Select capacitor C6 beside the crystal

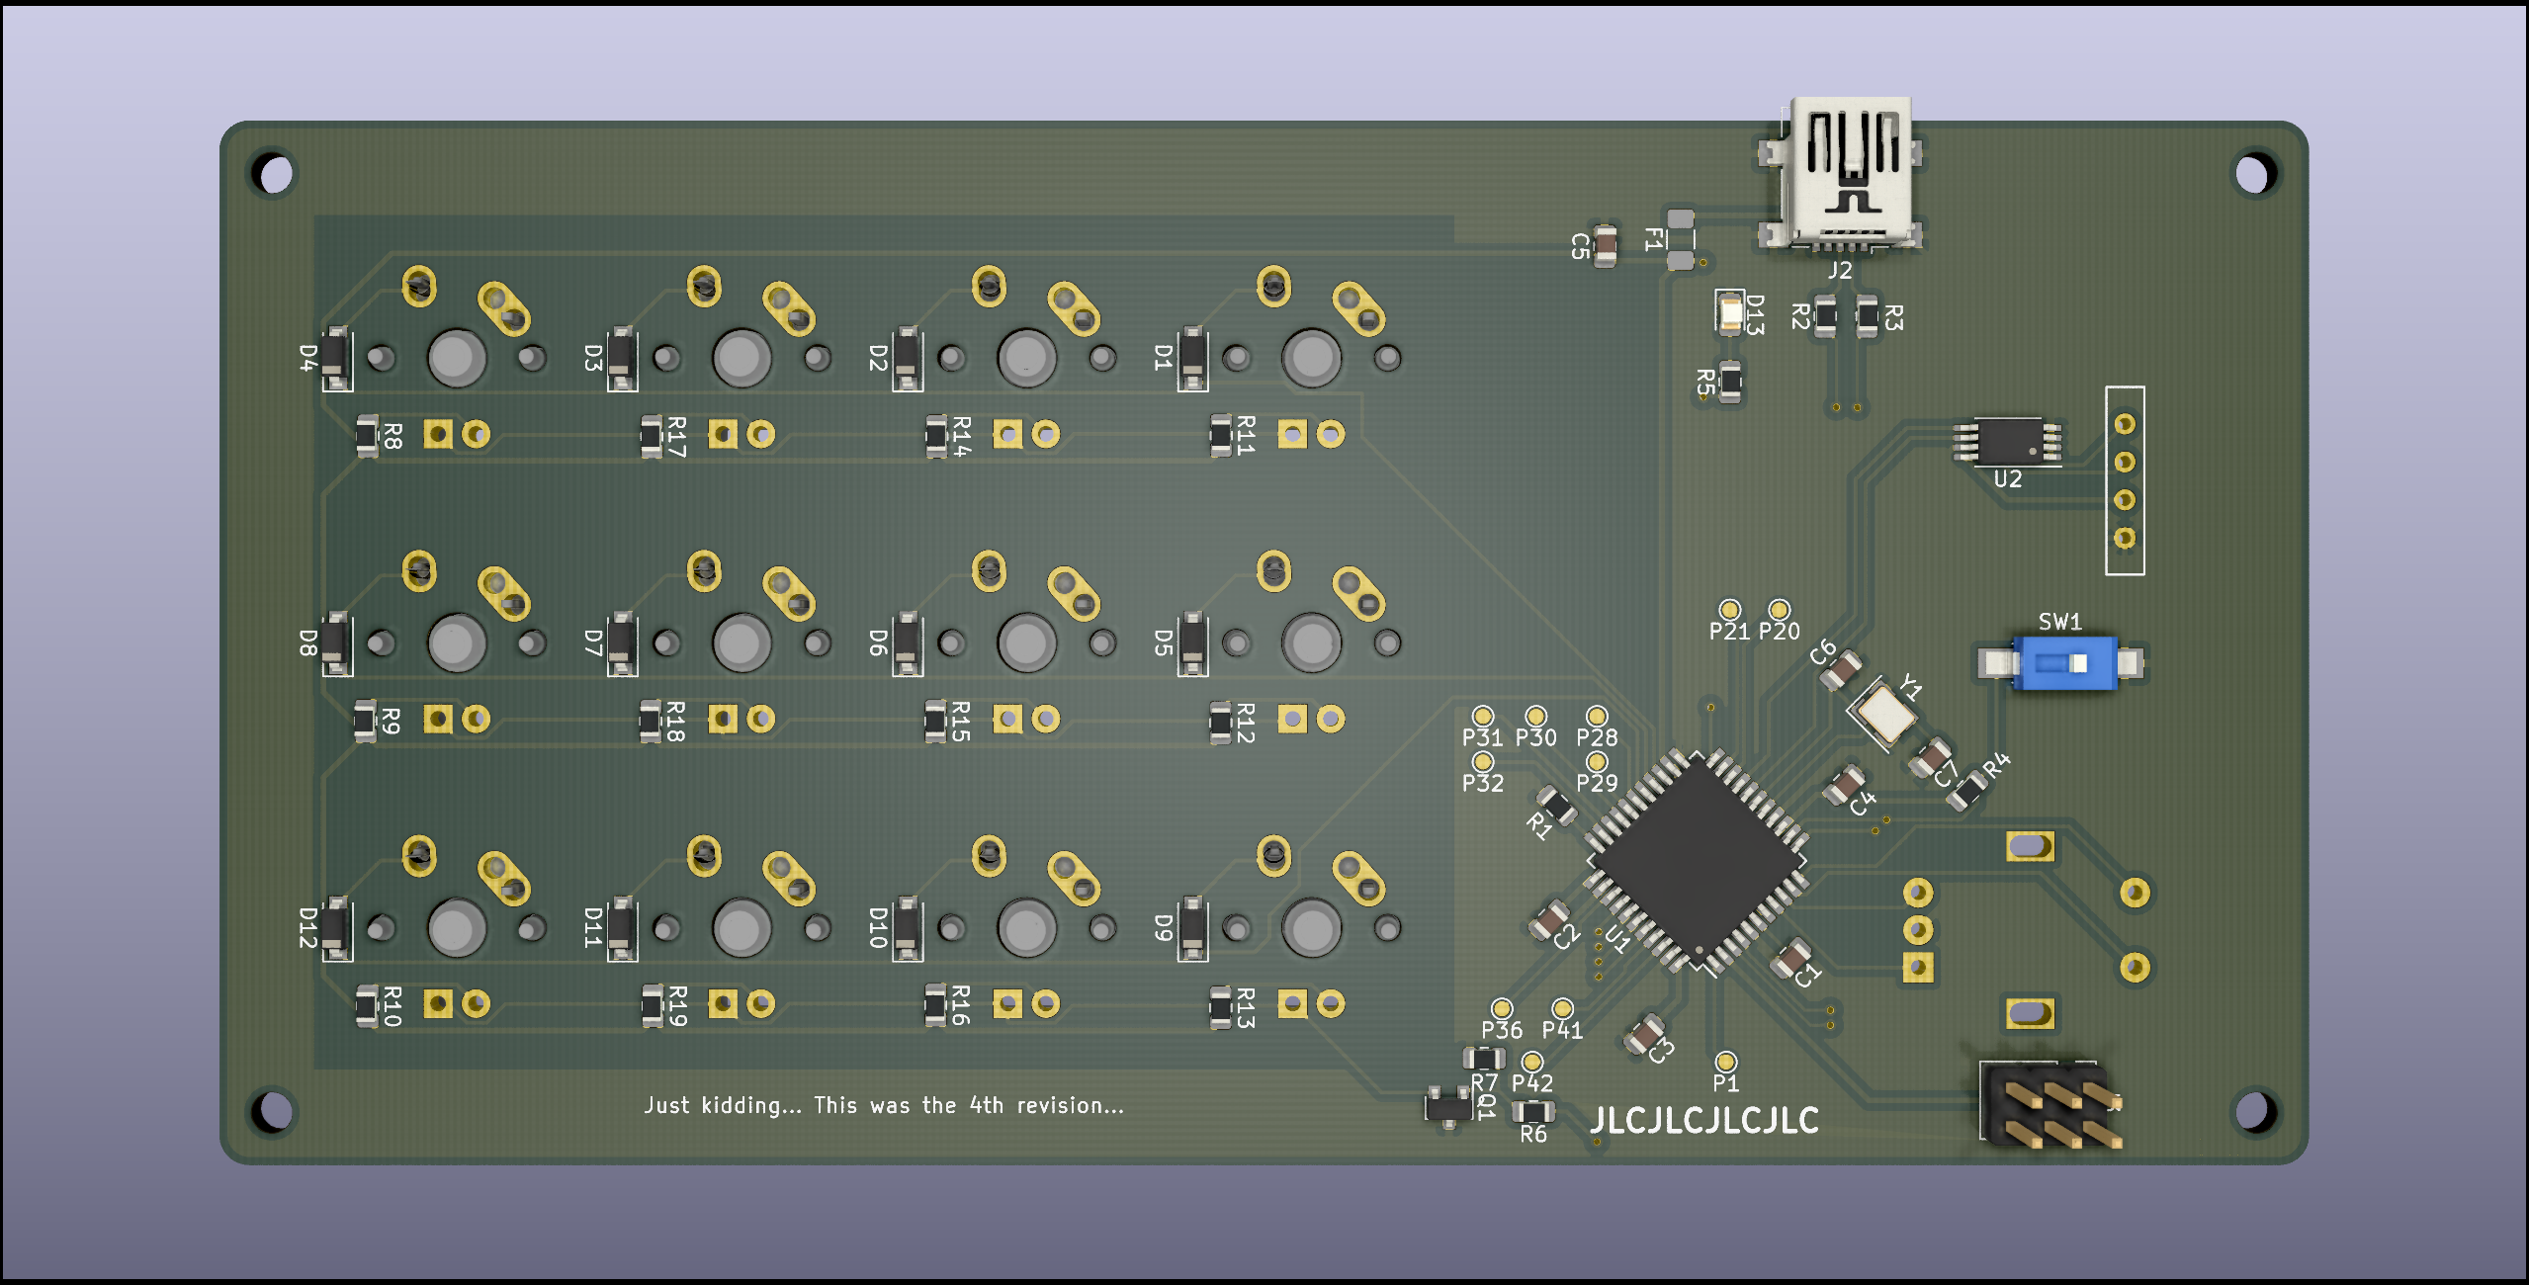coord(1841,671)
